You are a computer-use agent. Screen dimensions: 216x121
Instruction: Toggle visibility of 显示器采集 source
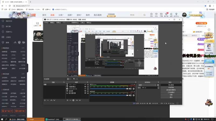coord(85,93)
